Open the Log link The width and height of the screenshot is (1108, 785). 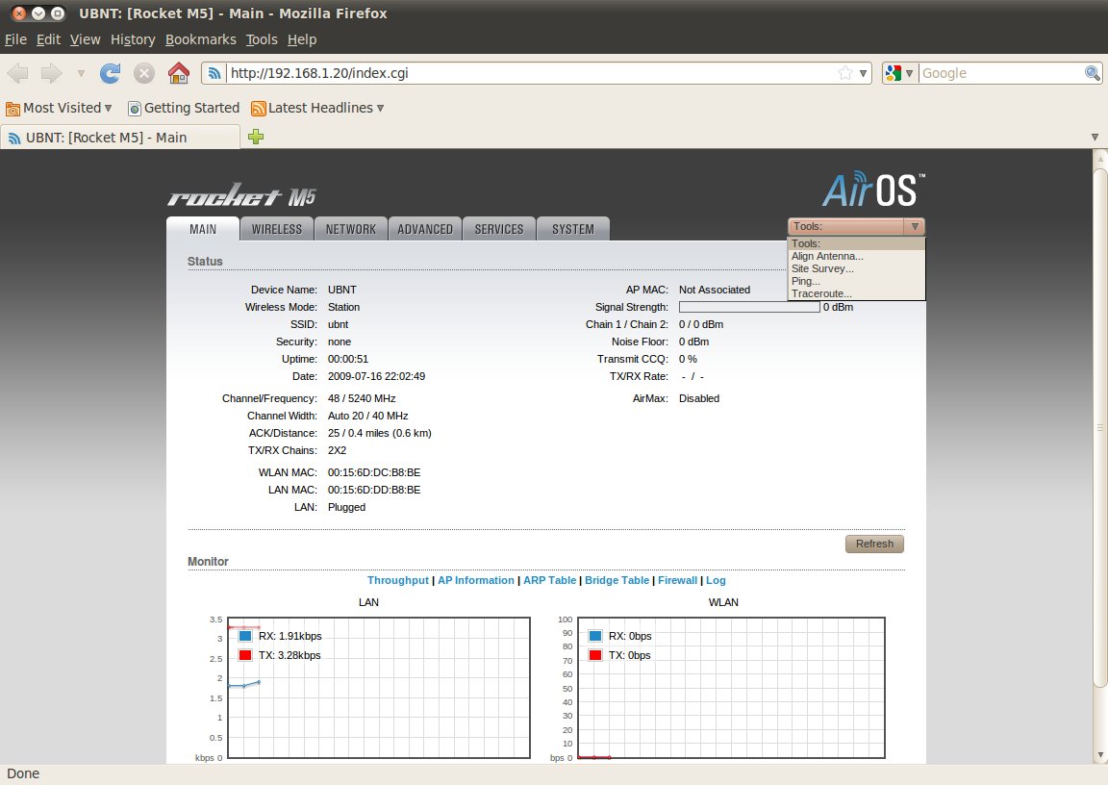[x=716, y=580]
